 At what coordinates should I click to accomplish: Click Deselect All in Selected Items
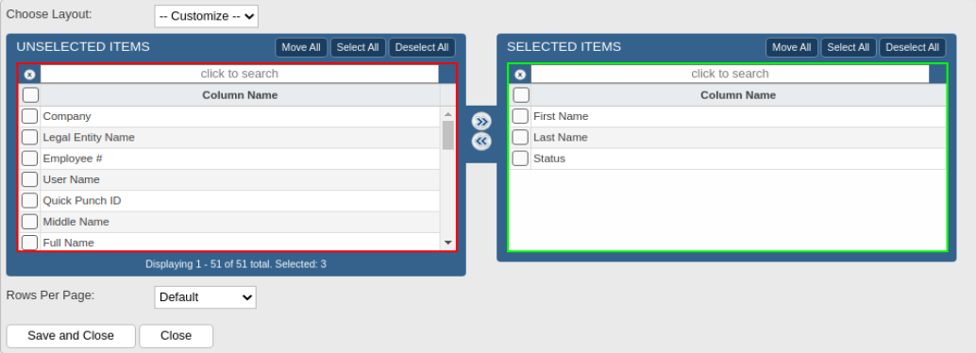click(913, 47)
